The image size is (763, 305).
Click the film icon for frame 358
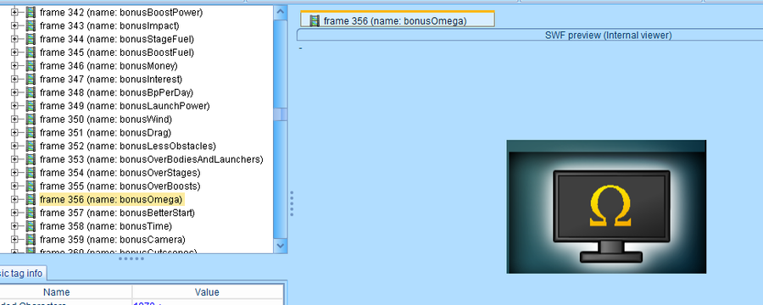31,226
